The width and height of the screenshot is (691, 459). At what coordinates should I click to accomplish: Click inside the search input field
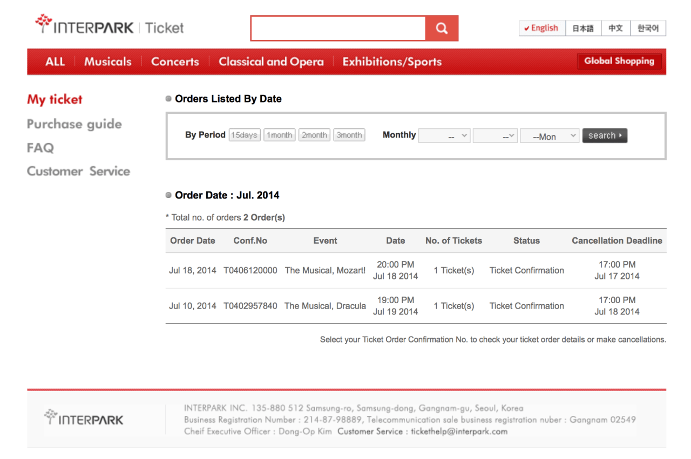[x=337, y=28]
